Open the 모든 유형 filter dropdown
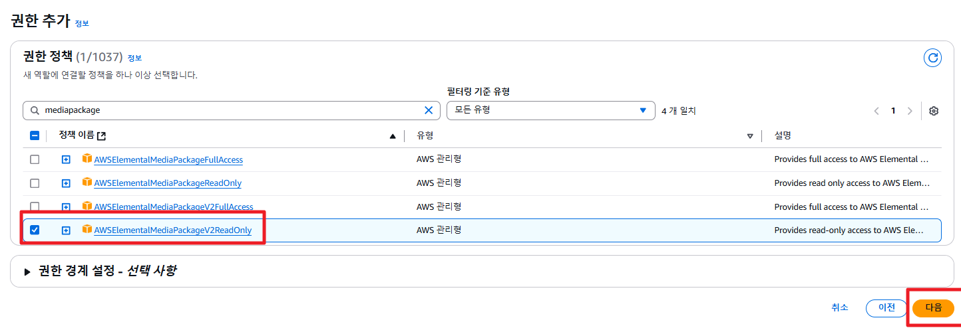 550,110
